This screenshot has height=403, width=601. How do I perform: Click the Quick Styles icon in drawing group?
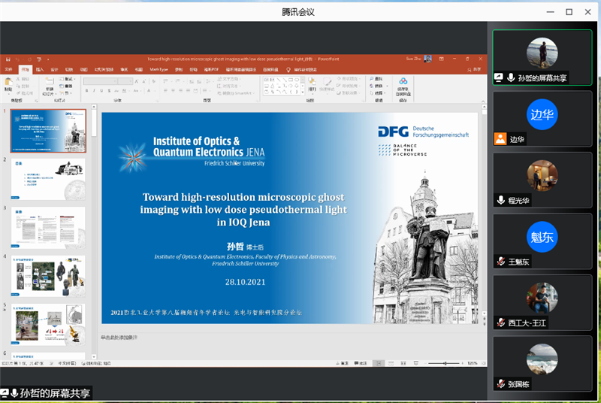click(x=327, y=82)
